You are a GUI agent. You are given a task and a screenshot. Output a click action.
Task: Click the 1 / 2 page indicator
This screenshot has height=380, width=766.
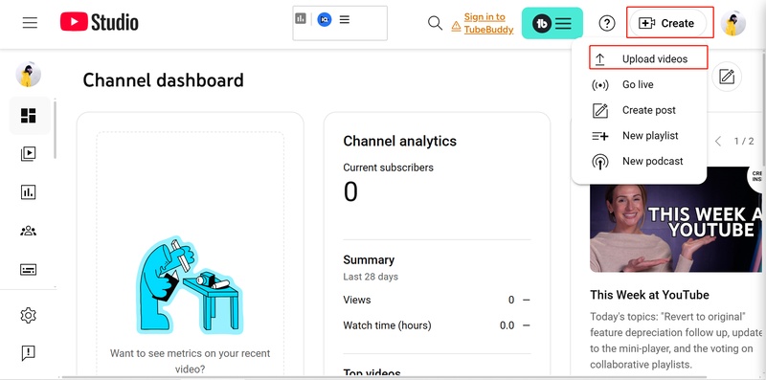(744, 141)
